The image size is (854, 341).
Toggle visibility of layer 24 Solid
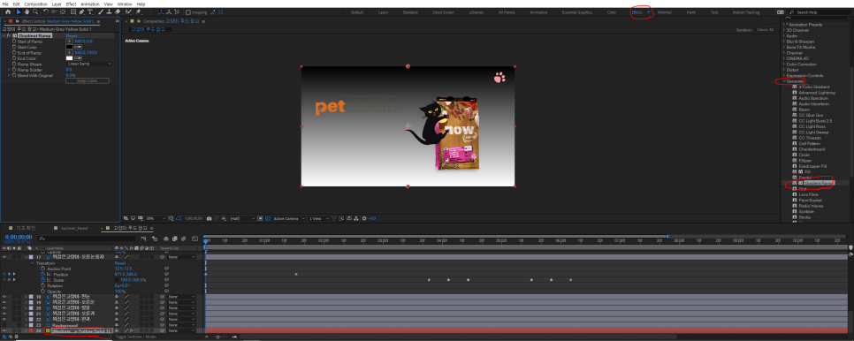pyautogui.click(x=4, y=330)
